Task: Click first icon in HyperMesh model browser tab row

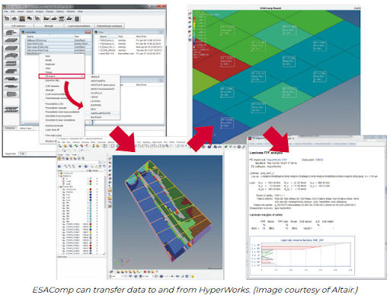Action: [x=59, y=158]
